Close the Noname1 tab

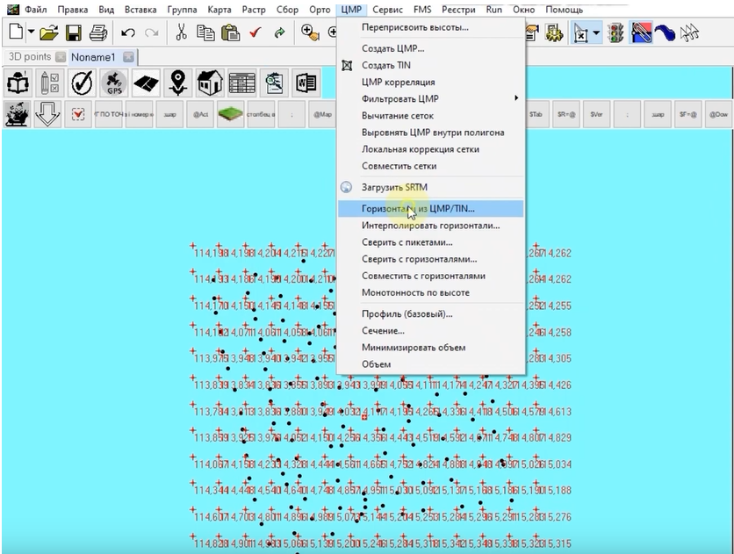point(128,56)
